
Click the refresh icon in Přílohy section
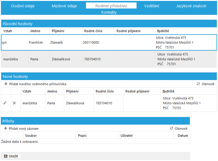tap(171, 128)
